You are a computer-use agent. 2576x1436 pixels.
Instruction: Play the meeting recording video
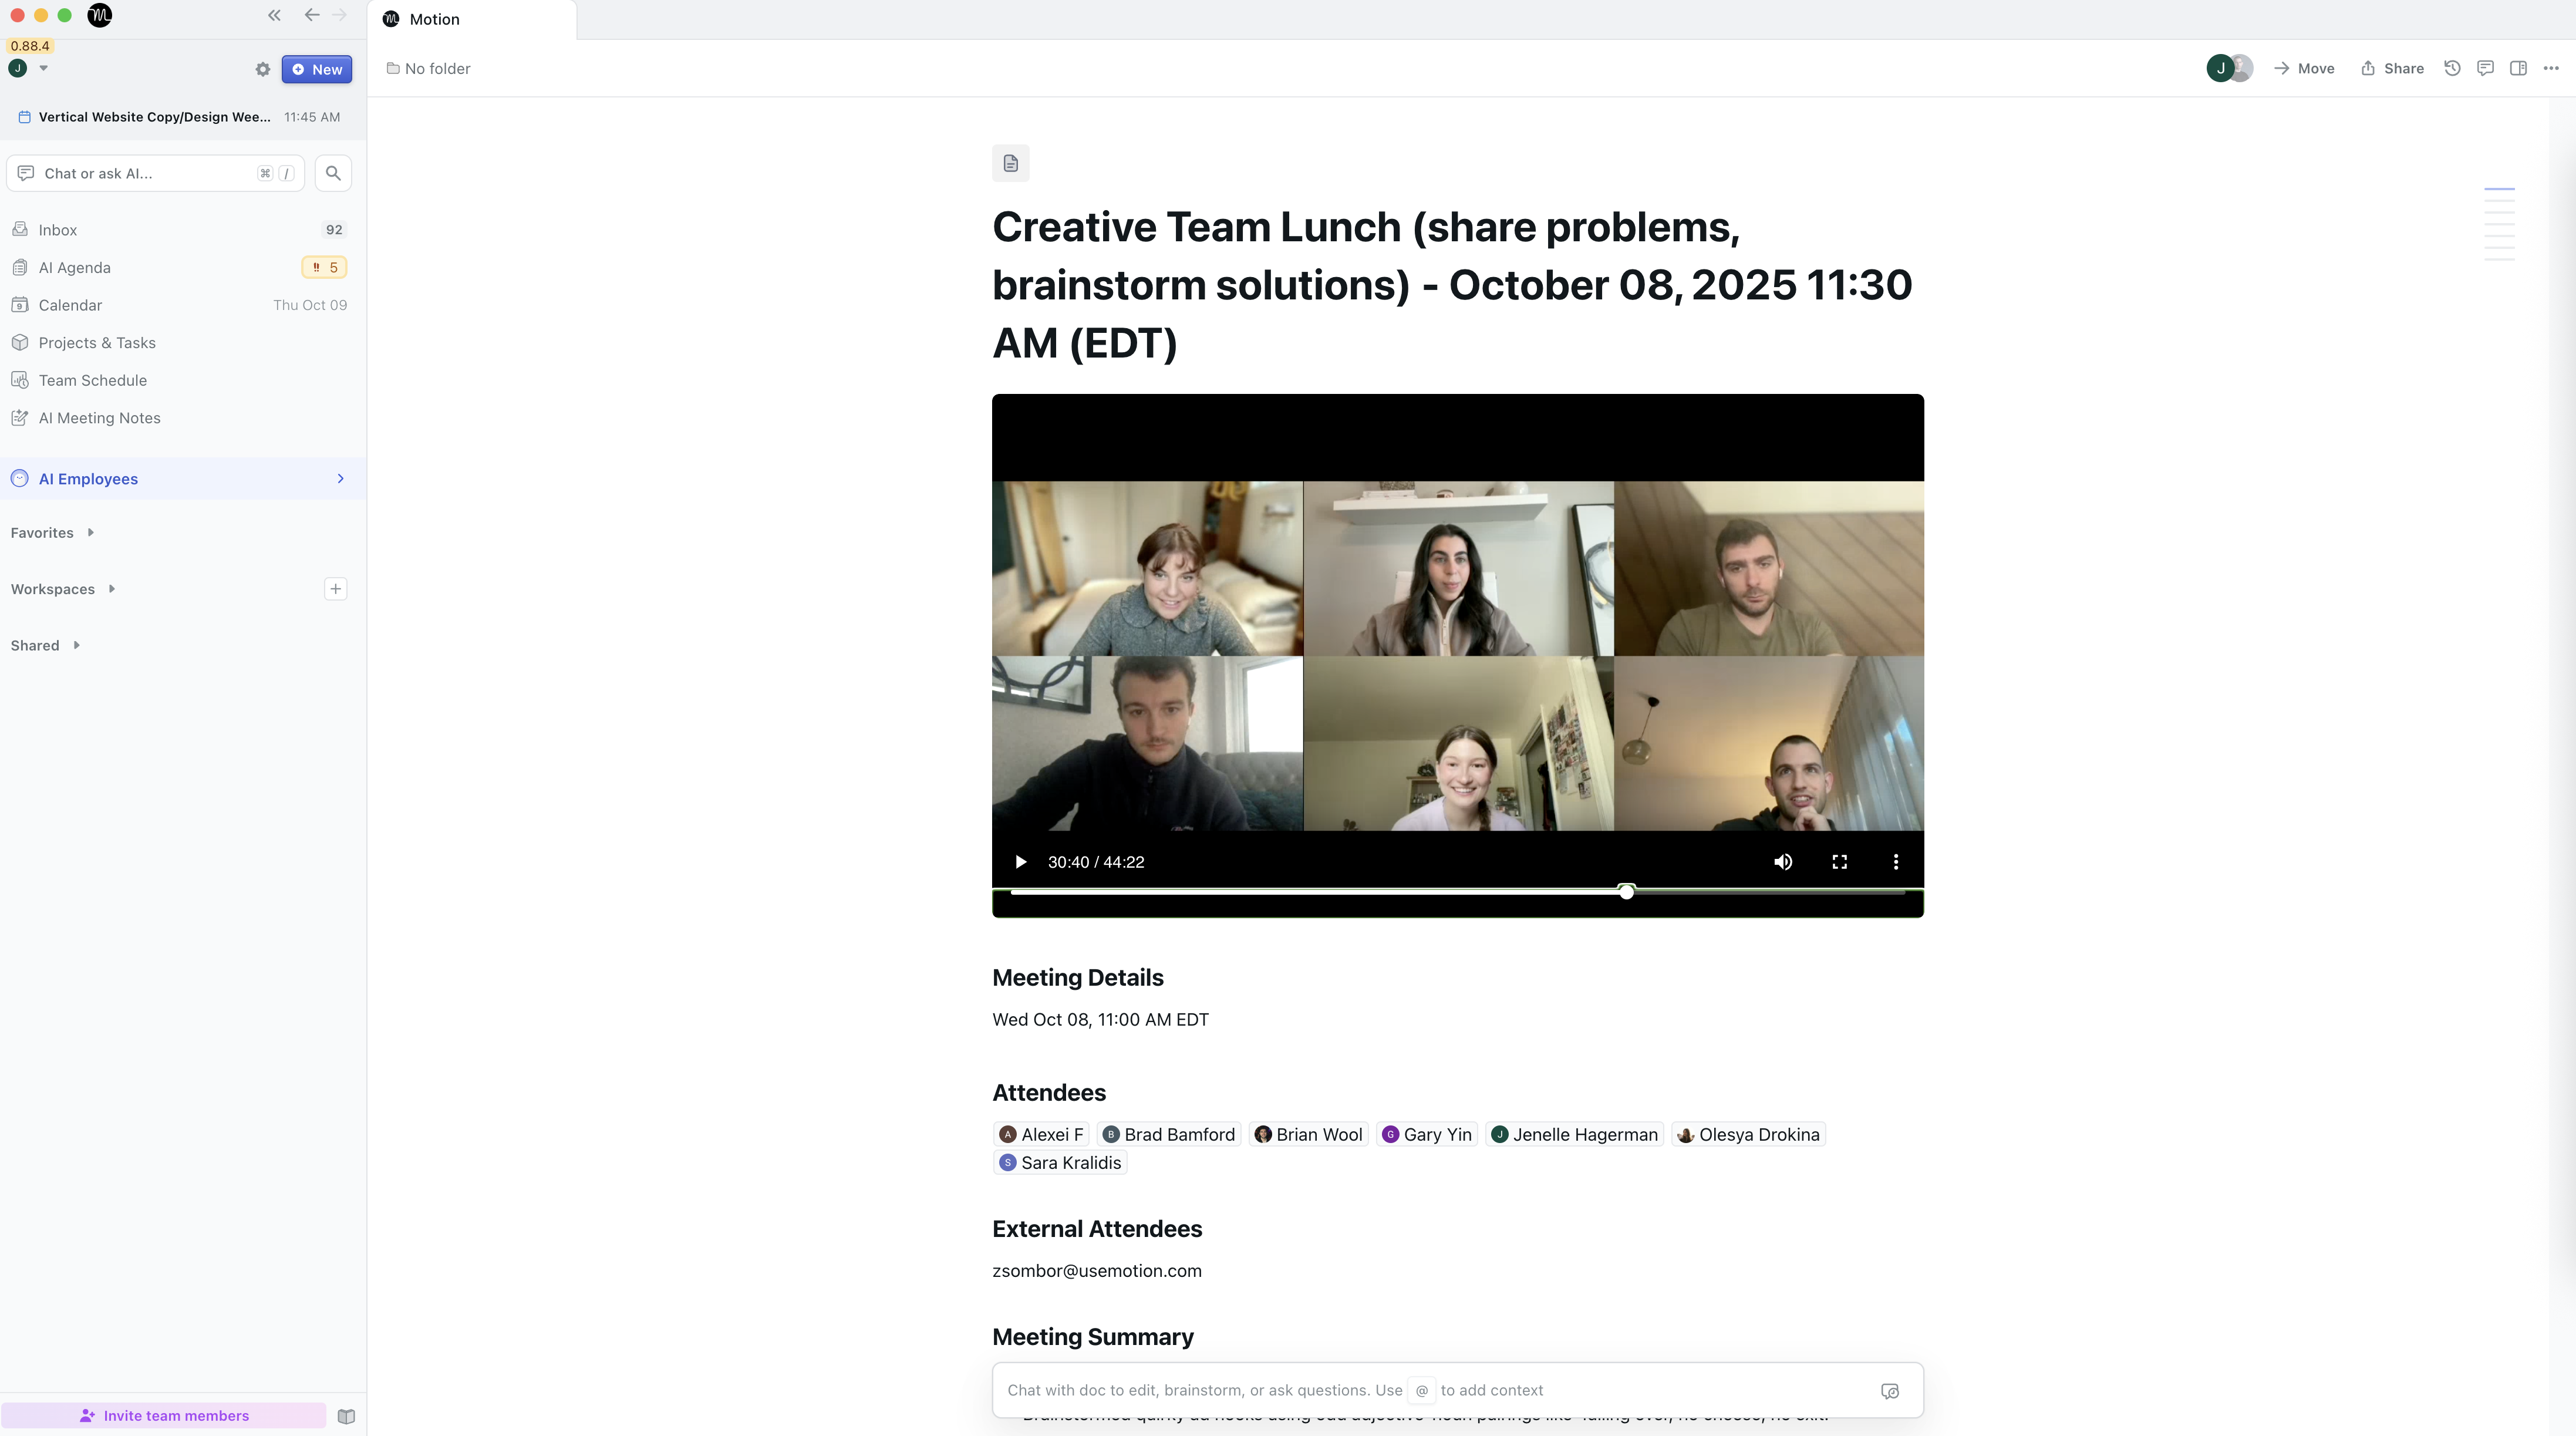click(1020, 862)
